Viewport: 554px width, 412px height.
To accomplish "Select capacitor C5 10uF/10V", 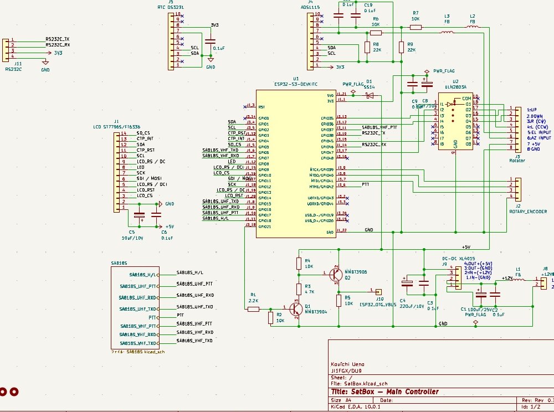I will point(139,215).
